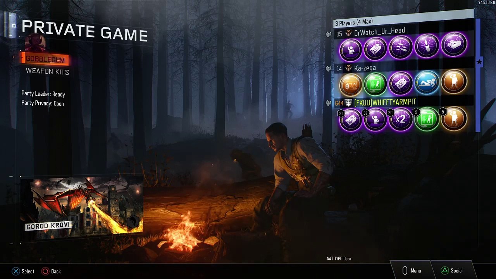Select player name "Ka-zega"
Image resolution: width=496 pixels, height=279 pixels.
[365, 68]
